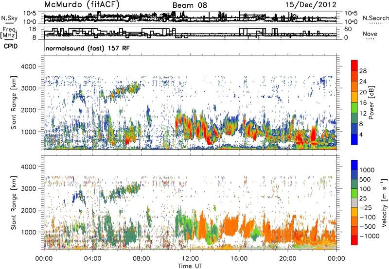The image size is (389, 269).
Task: Click the "12:00" time tick label
Action: pyautogui.click(x=190, y=259)
